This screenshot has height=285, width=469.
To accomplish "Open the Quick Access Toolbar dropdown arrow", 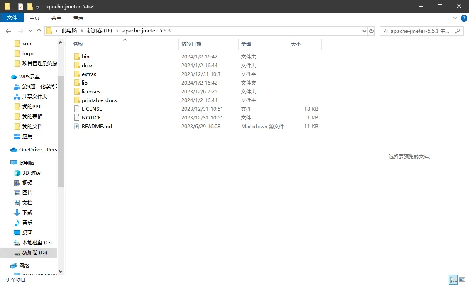I will 37,7.
